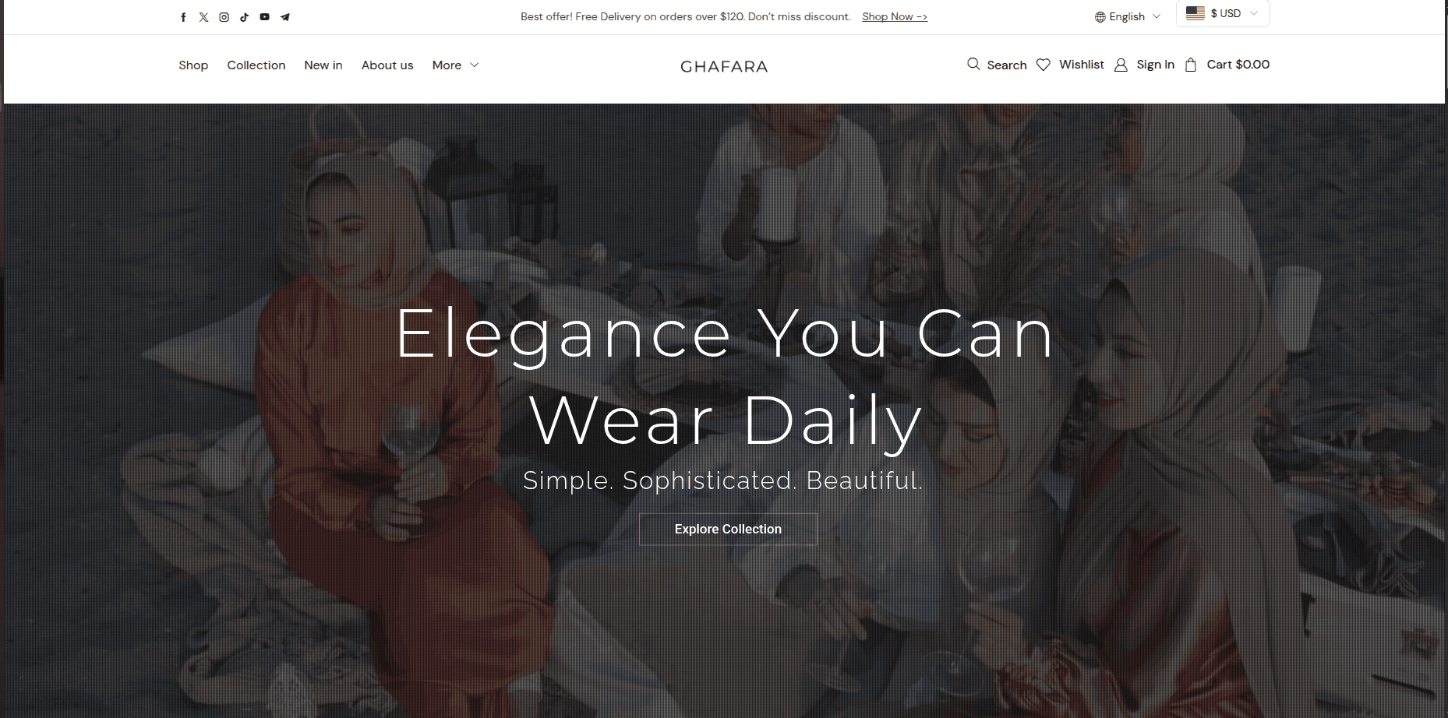Open the cart bag icon
1448x718 pixels.
click(x=1191, y=65)
